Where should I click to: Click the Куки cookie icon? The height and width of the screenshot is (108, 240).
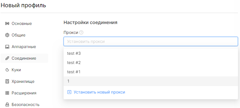(7, 70)
